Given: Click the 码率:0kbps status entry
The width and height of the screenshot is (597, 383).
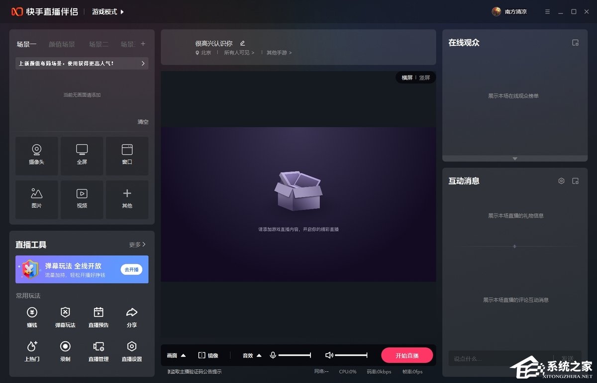Looking at the screenshot, I should point(379,372).
